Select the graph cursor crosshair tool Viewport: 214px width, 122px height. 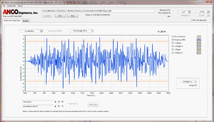click(159, 32)
